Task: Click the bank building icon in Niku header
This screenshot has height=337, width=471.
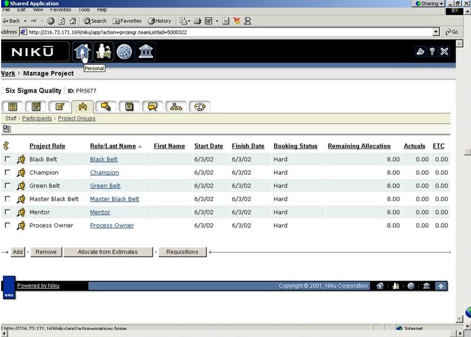Action: coord(146,52)
